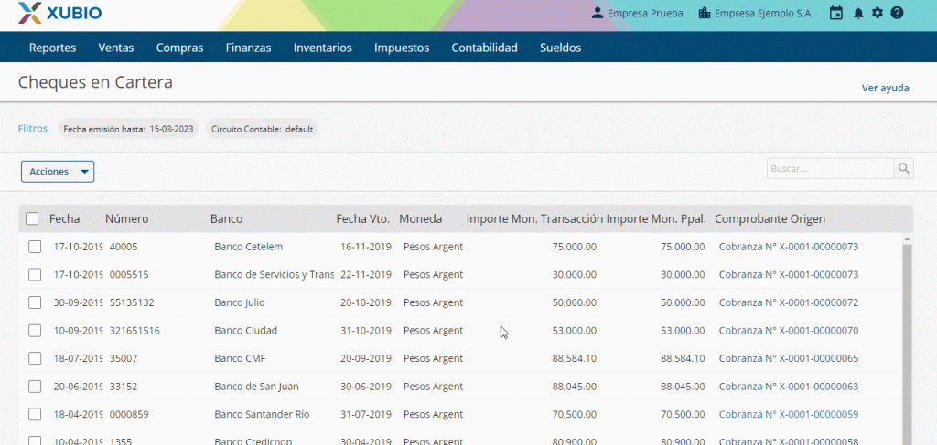Check the row for cheque 0005515

[x=35, y=274]
